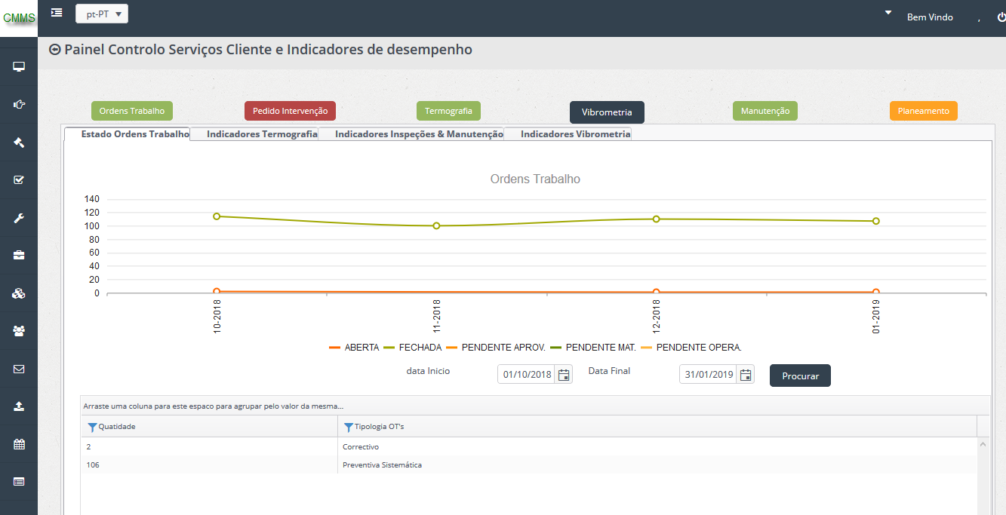Open the calendar picker for data Inicio

[564, 375]
